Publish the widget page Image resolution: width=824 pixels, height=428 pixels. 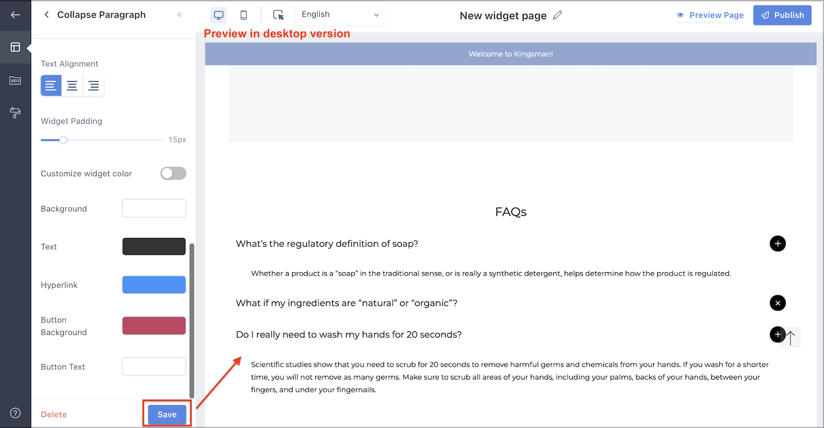tap(782, 15)
